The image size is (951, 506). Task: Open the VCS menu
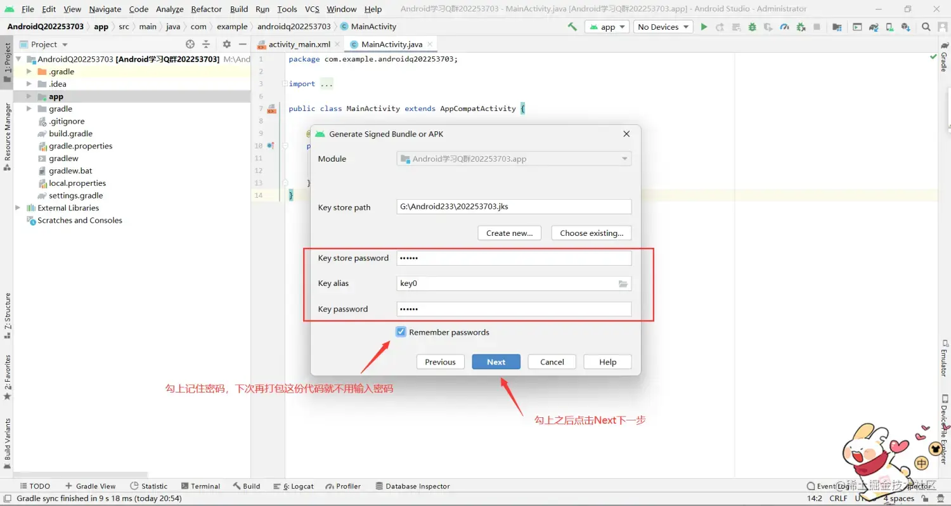tap(312, 9)
